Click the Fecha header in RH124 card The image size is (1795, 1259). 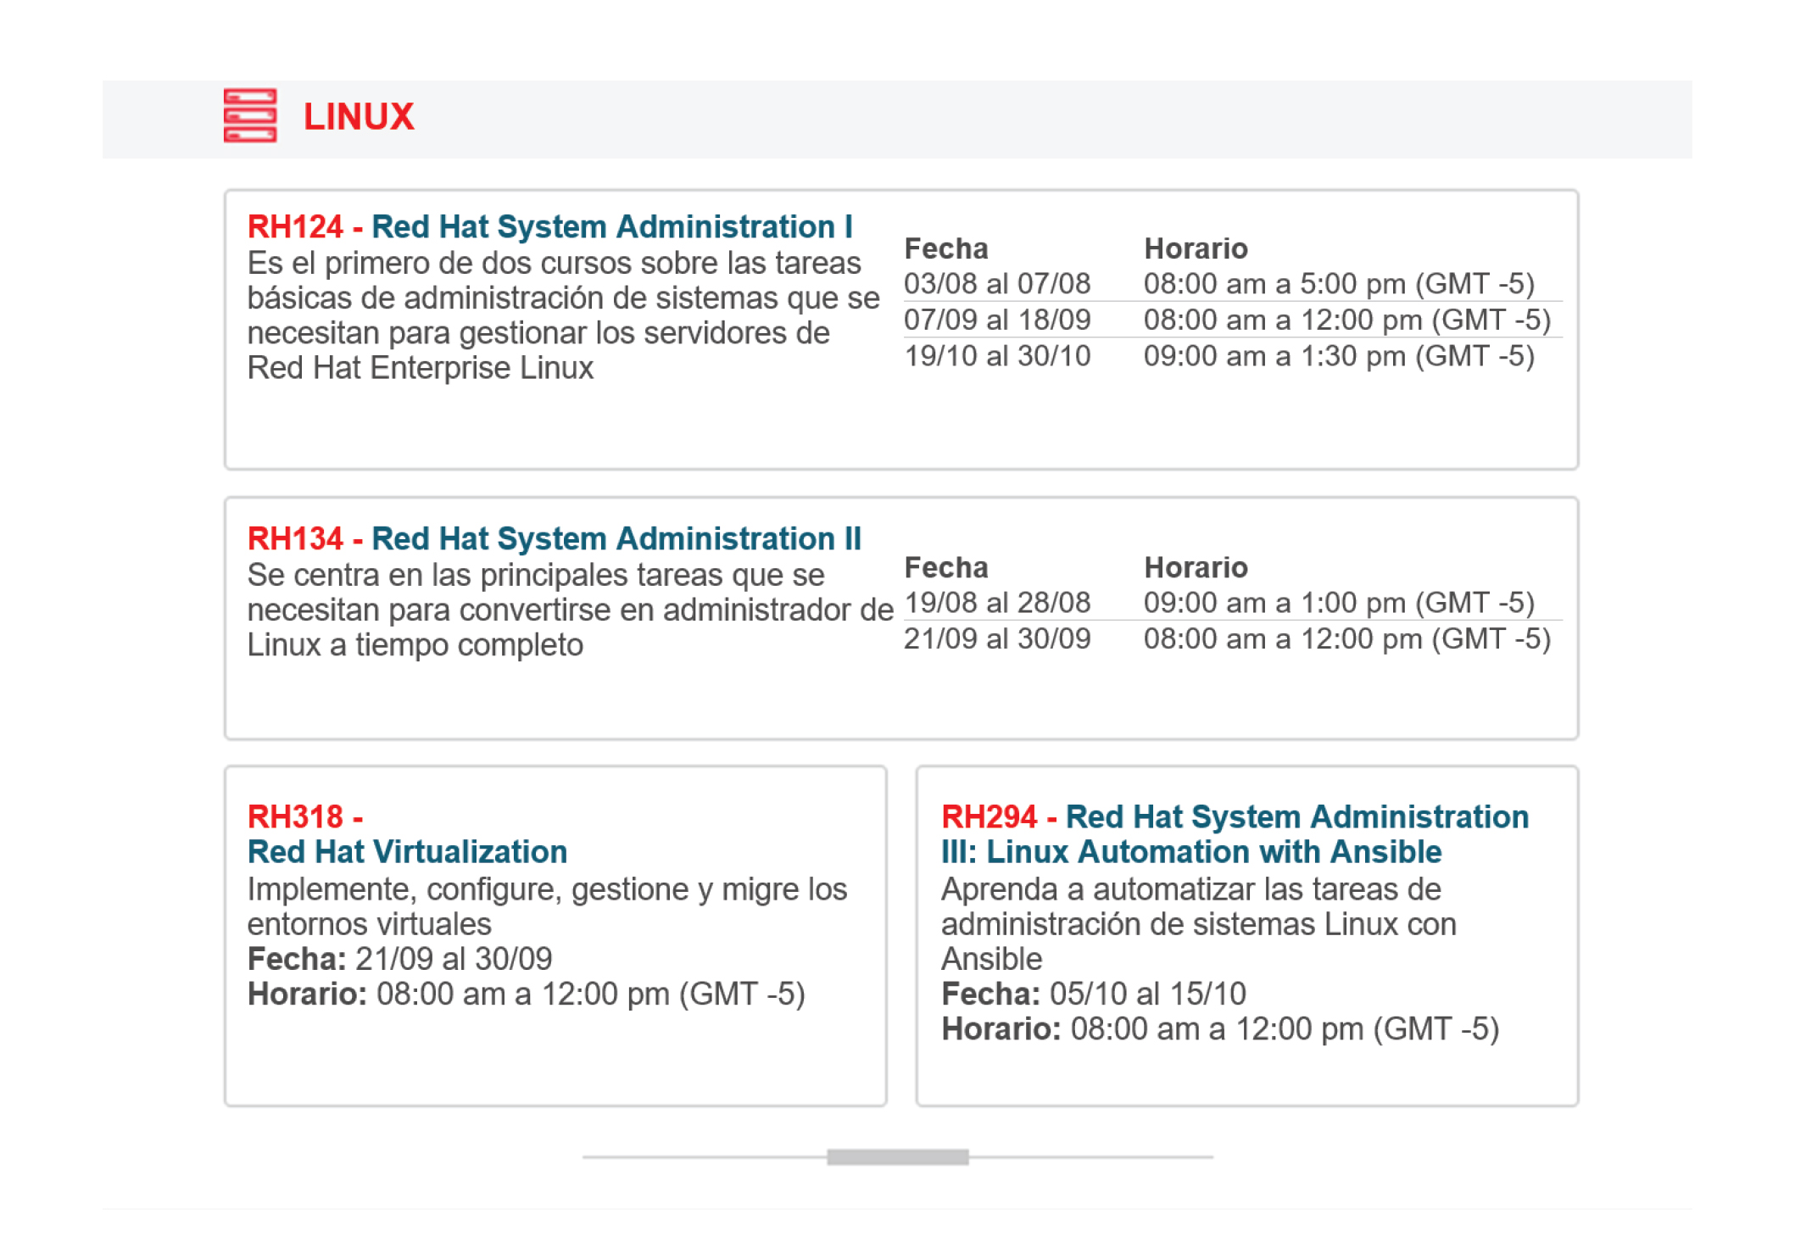coord(946,248)
